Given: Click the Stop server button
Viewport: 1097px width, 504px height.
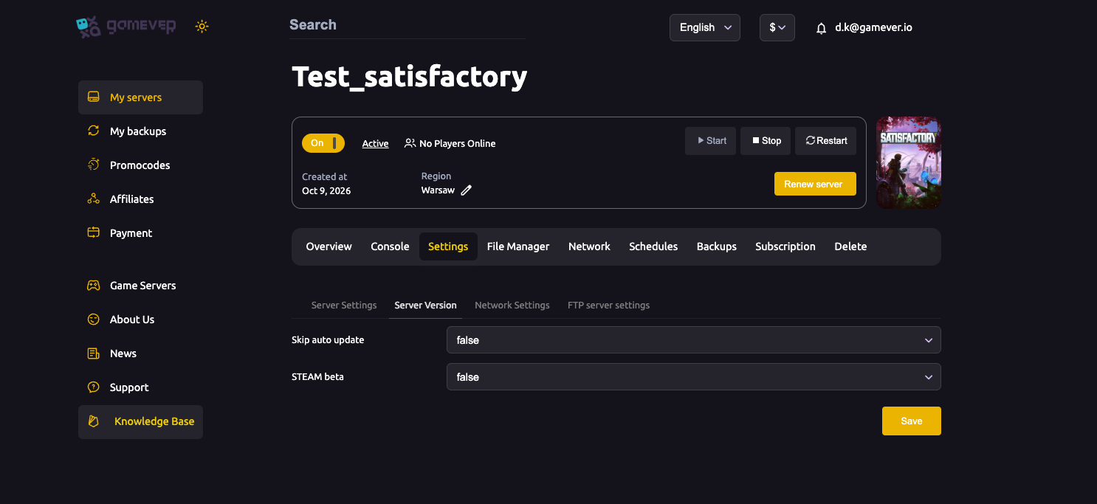Looking at the screenshot, I should pyautogui.click(x=766, y=141).
